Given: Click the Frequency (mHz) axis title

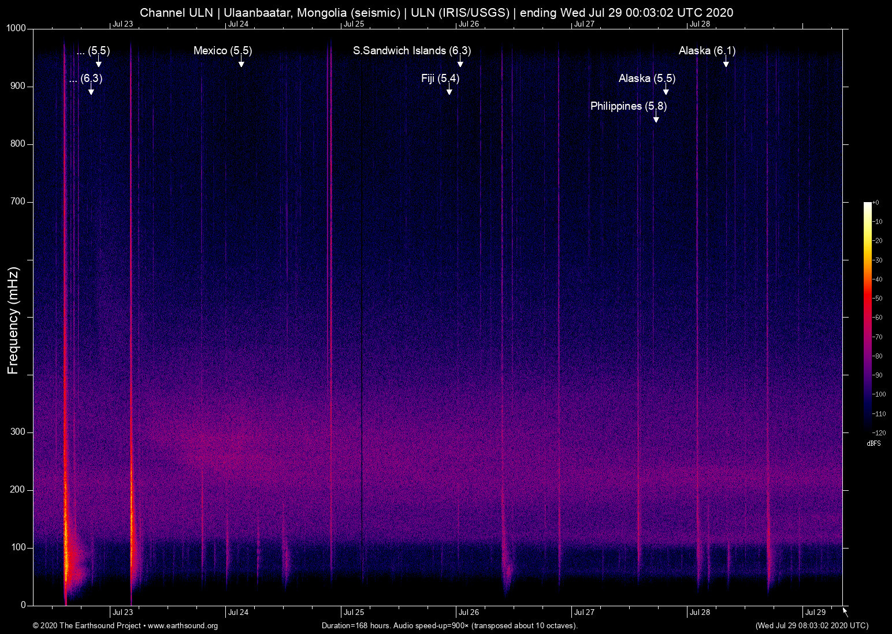Looking at the screenshot, I should click(13, 320).
